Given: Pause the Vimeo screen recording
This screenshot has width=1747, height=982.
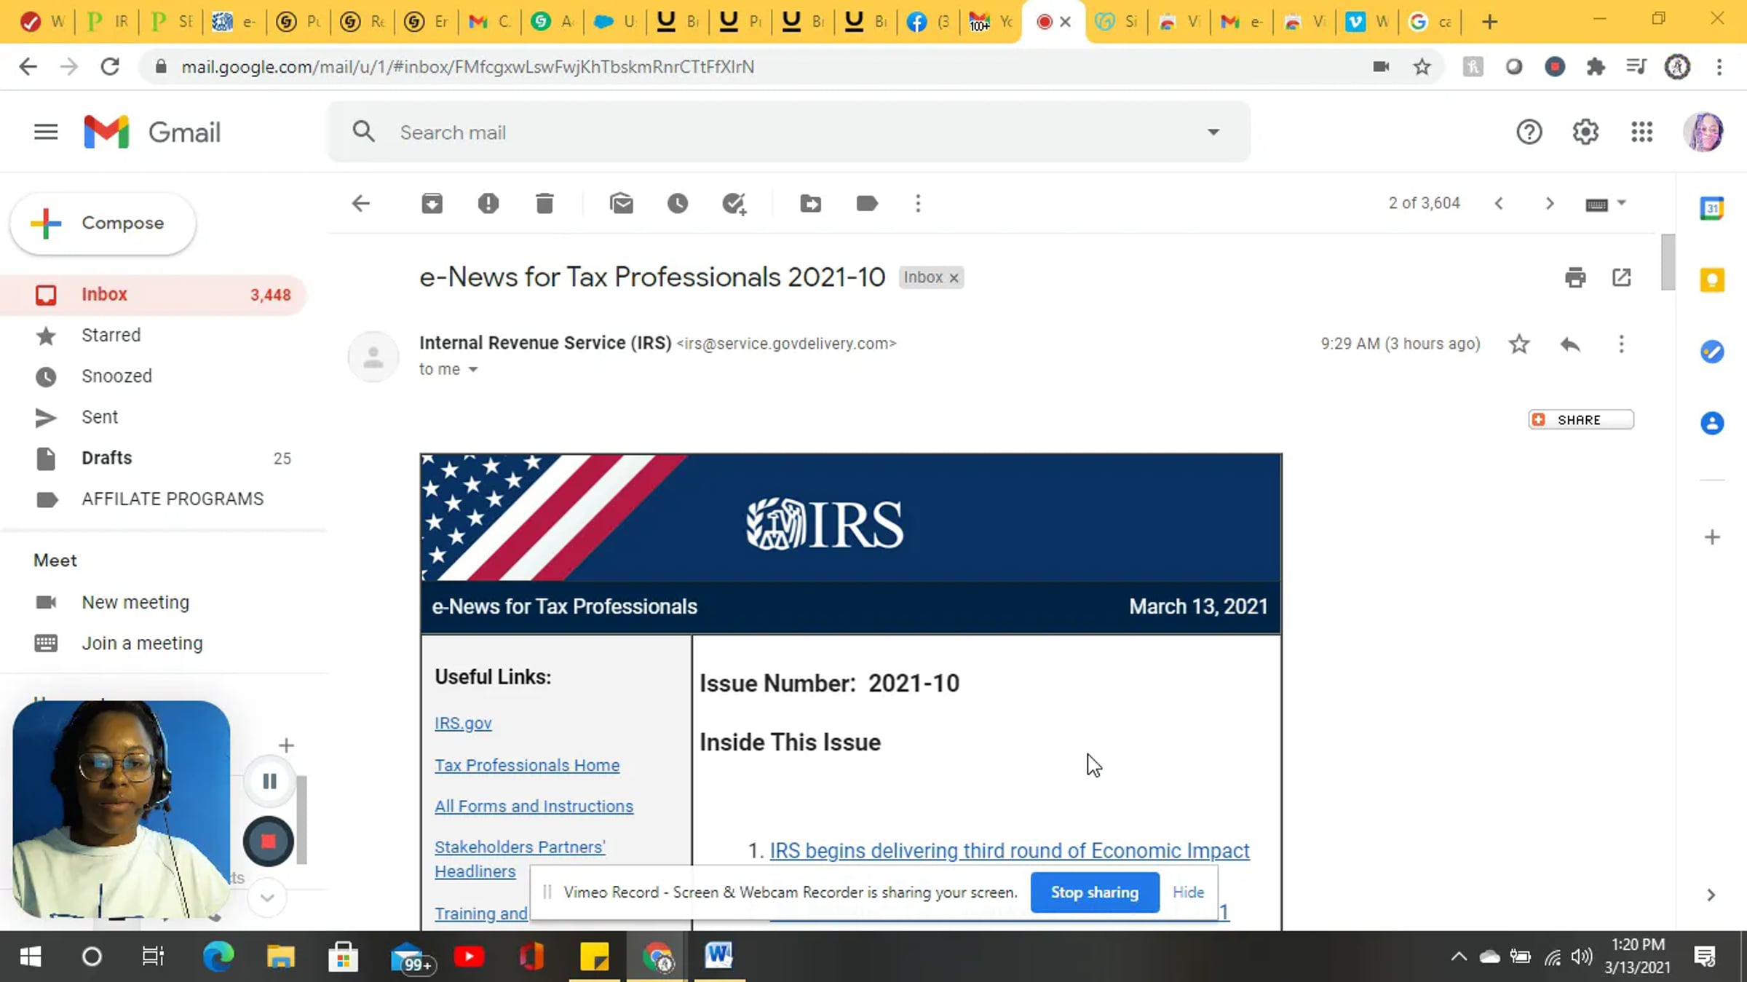Looking at the screenshot, I should click(269, 781).
